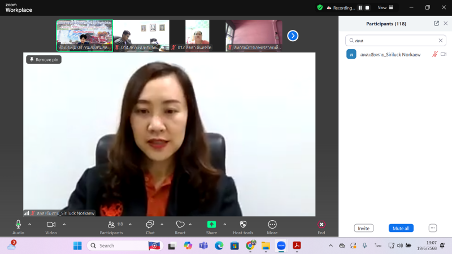This screenshot has height=254, width=452.
Task: End the meeting
Action: click(321, 227)
